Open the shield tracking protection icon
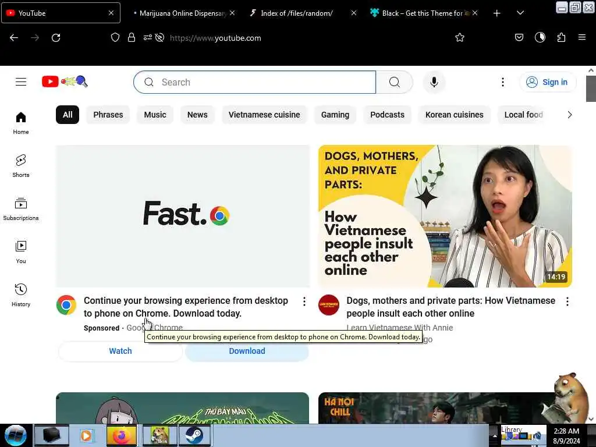596x447 pixels. click(115, 37)
